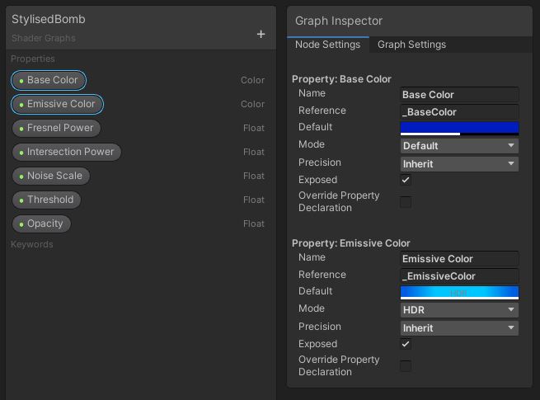Select the Emissive Color property pill
Viewport: 540px width, 400px height.
click(x=57, y=104)
